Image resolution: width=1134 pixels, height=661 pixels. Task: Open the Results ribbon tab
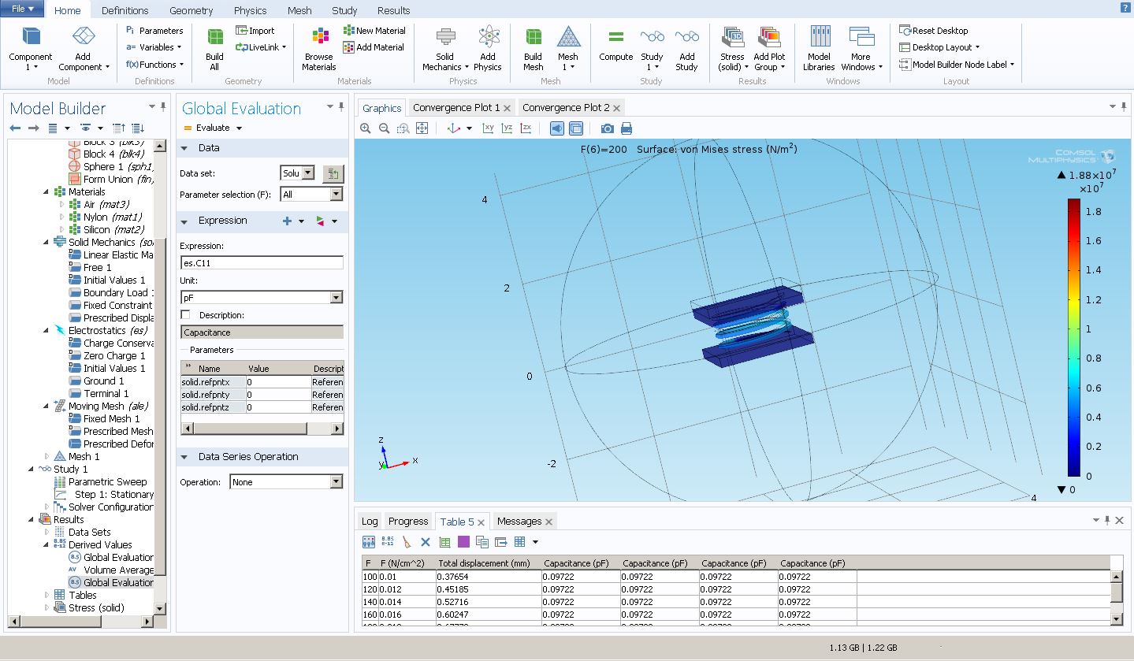pyautogui.click(x=393, y=10)
